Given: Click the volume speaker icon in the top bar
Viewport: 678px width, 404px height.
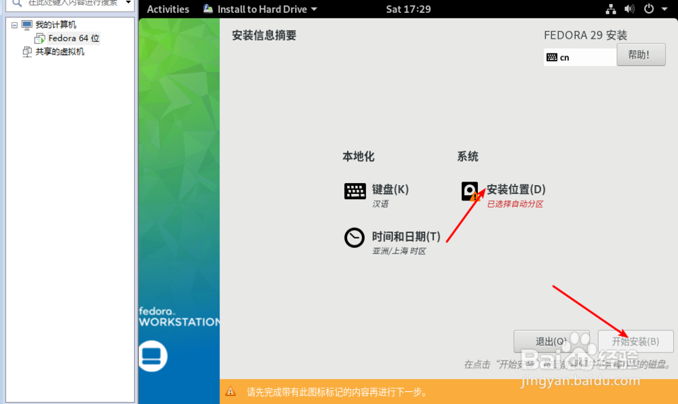Looking at the screenshot, I should click(630, 9).
